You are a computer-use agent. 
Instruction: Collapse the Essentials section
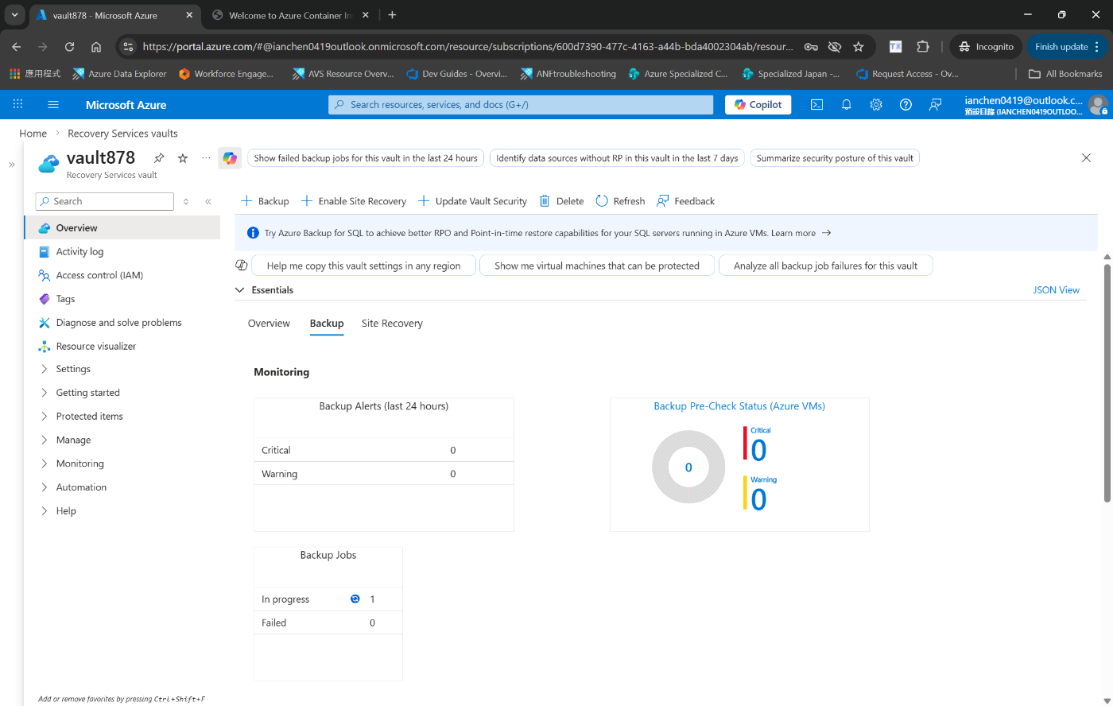point(239,290)
